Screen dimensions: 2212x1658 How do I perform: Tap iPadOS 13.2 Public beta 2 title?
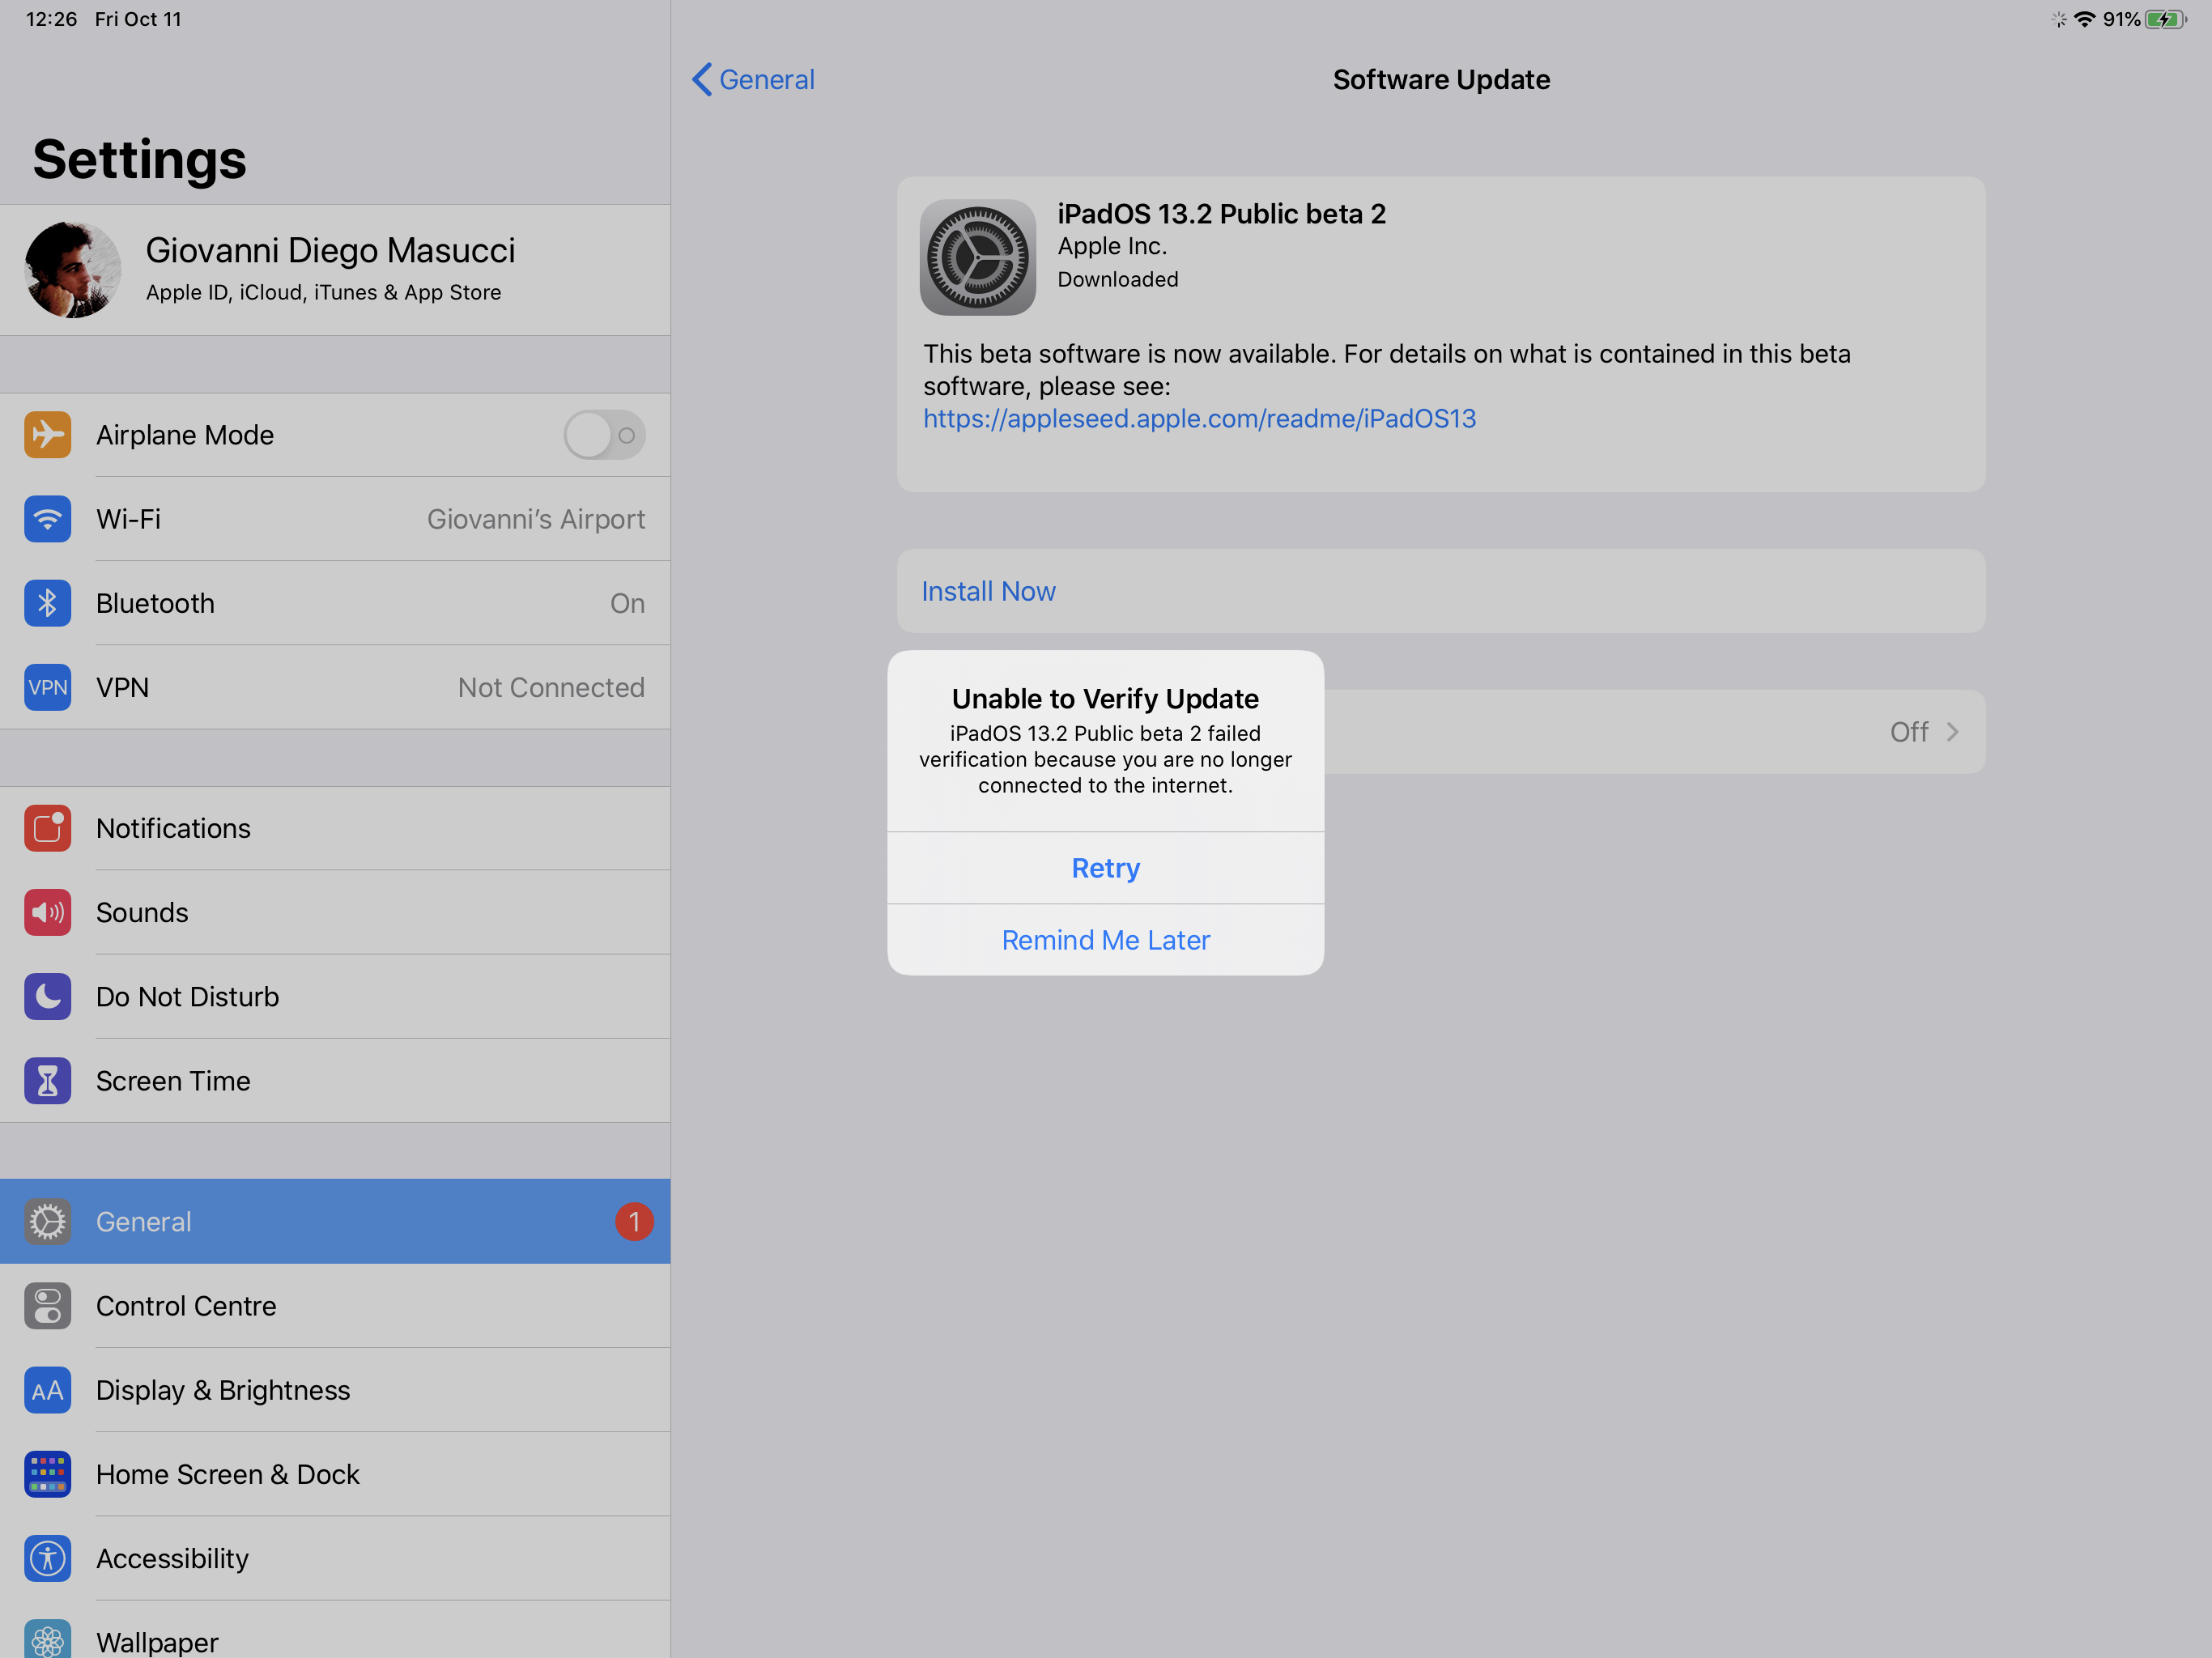(x=1221, y=214)
